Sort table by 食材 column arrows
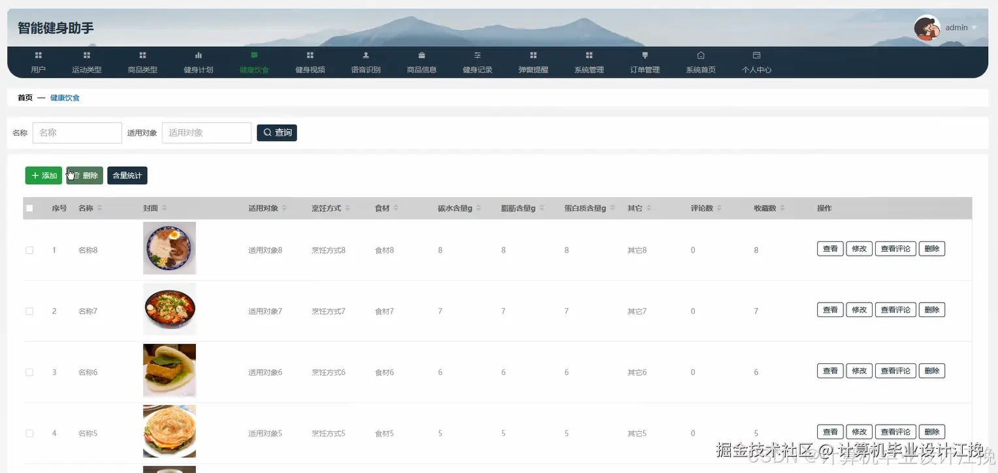The image size is (998, 473). (396, 208)
